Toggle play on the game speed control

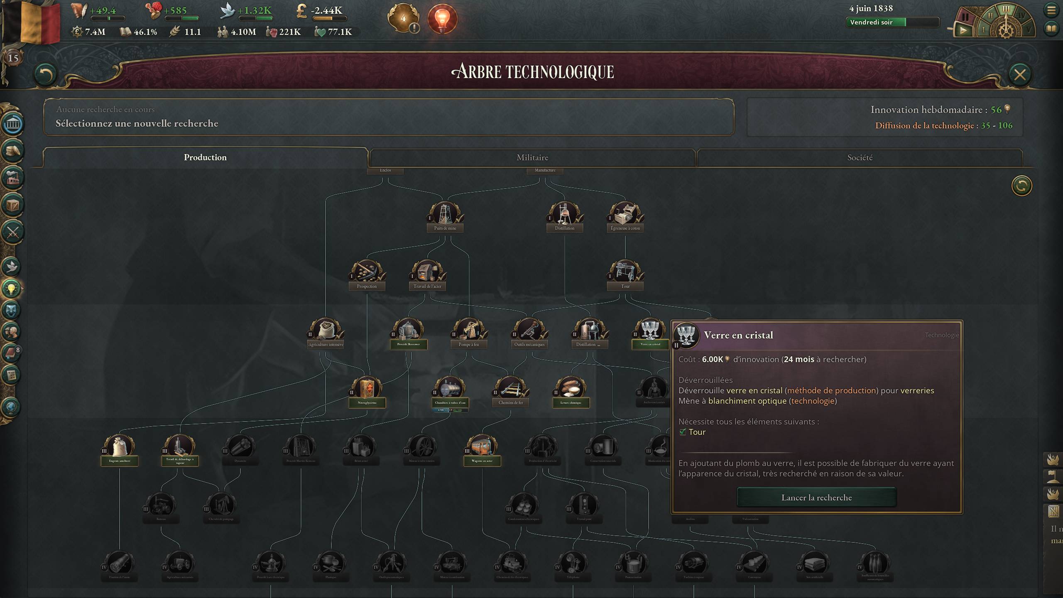point(963,30)
